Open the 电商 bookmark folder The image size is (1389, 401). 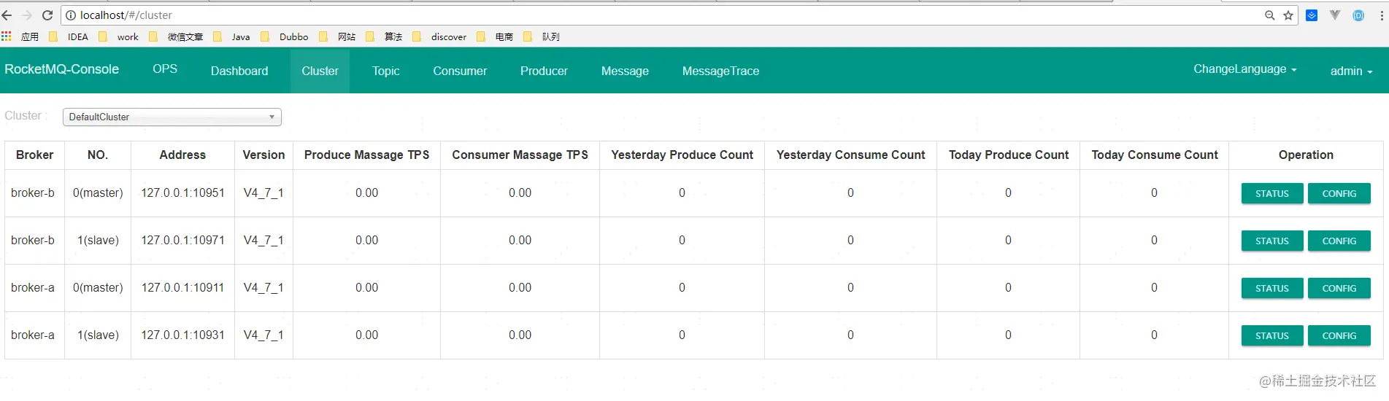click(x=495, y=36)
